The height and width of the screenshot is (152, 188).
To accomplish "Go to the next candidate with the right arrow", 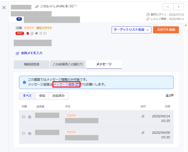I will pyautogui.click(x=179, y=7).
